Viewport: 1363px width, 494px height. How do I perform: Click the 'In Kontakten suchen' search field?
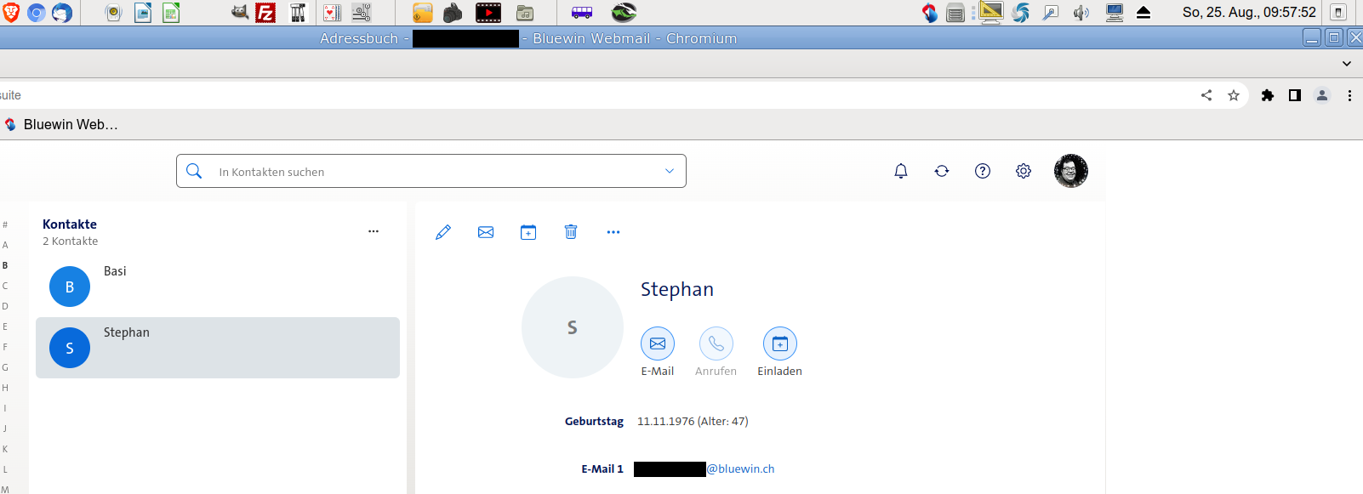(425, 172)
